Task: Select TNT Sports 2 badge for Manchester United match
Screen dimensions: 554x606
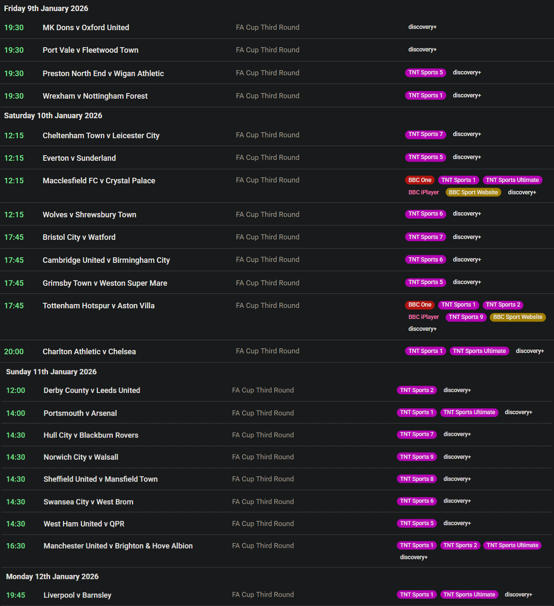Action: tap(460, 546)
